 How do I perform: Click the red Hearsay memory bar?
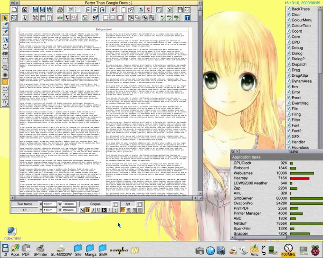click(300, 178)
